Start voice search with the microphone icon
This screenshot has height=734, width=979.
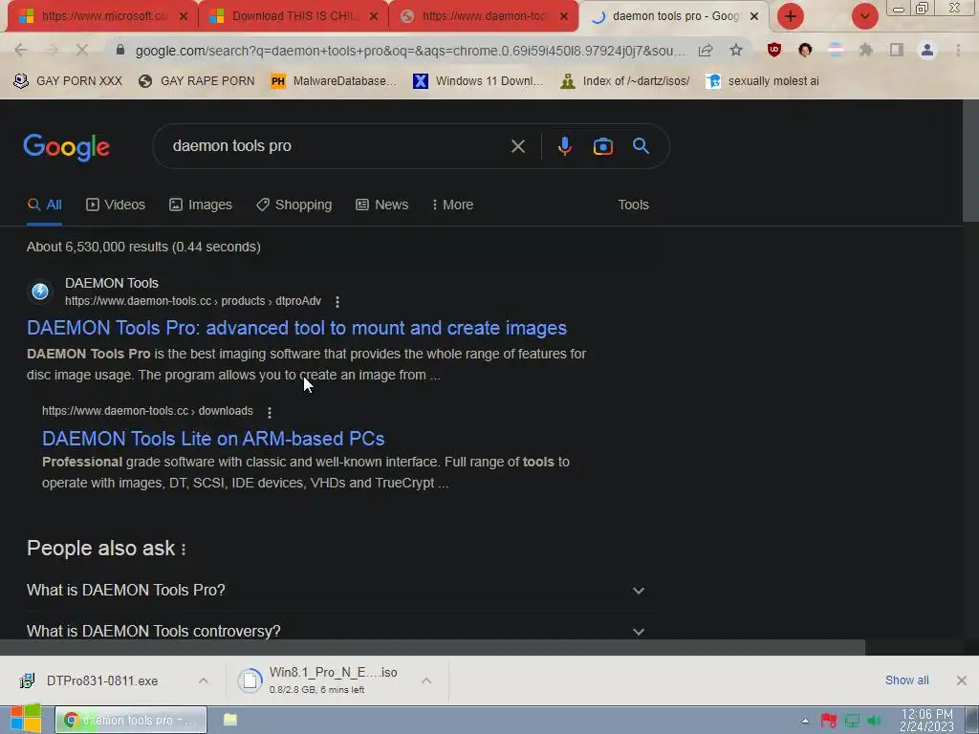click(x=564, y=146)
